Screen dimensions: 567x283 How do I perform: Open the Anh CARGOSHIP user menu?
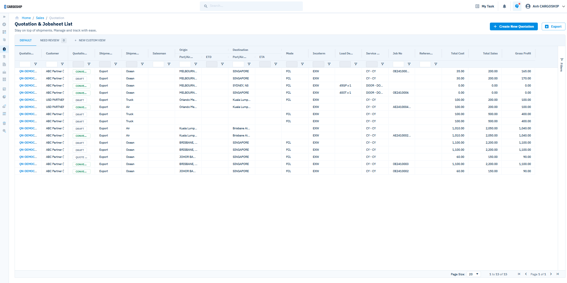pyautogui.click(x=546, y=6)
